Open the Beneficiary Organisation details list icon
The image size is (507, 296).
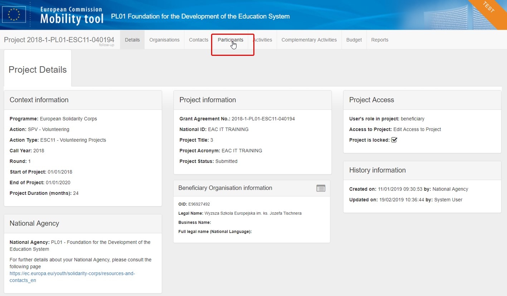[321, 188]
